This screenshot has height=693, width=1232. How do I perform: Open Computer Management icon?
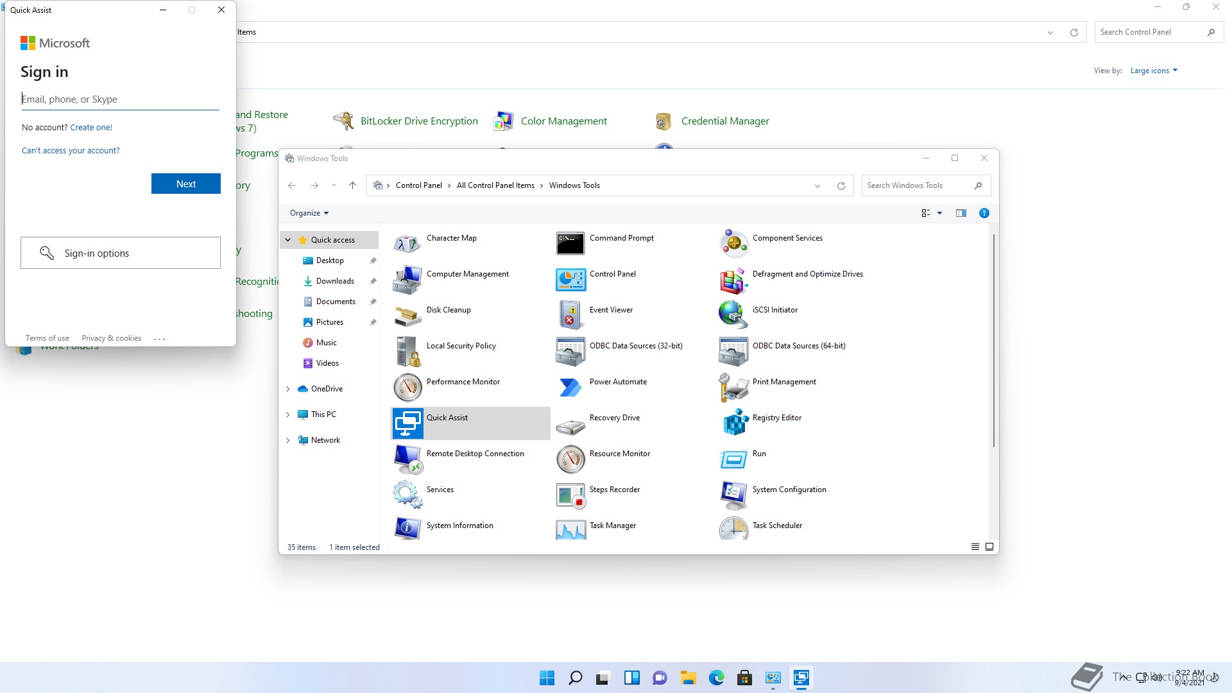[x=407, y=280]
